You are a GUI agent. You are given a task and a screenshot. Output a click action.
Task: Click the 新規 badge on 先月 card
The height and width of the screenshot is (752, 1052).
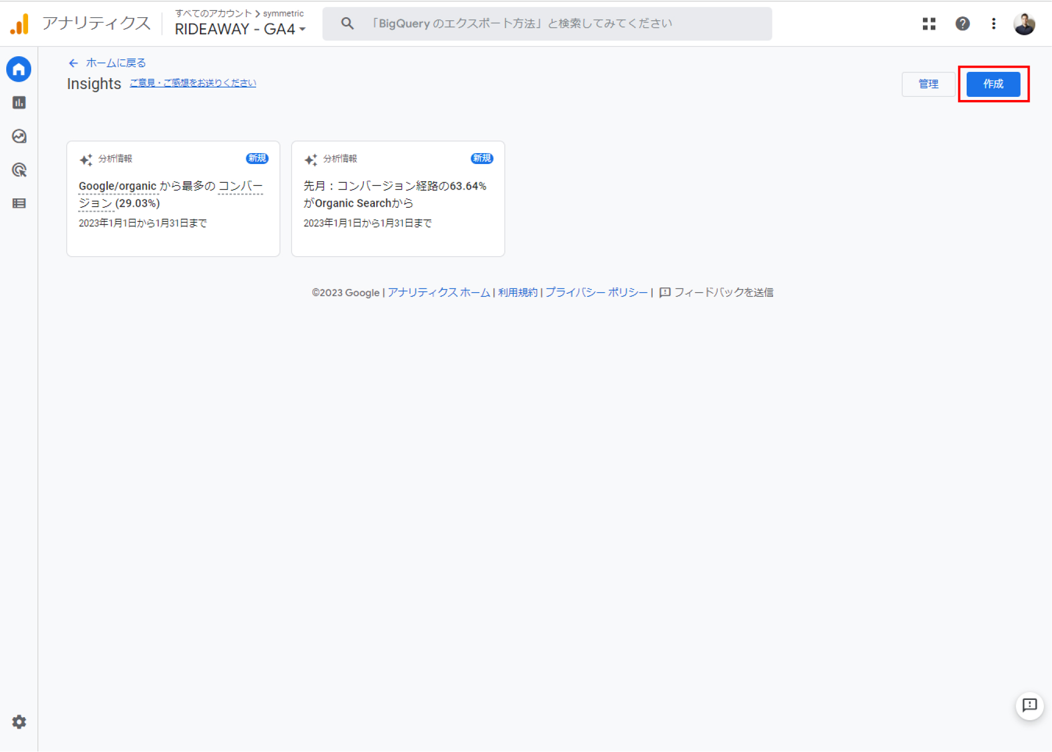[481, 158]
